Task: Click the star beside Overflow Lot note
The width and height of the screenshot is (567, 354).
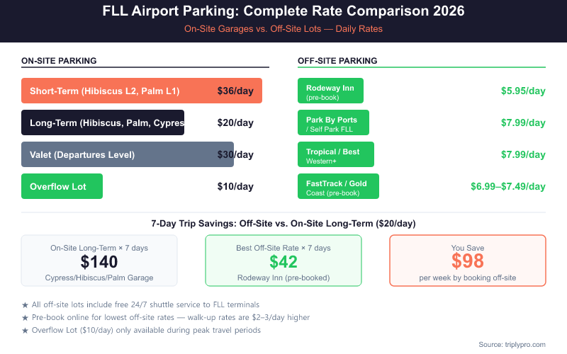Action: tap(26, 330)
